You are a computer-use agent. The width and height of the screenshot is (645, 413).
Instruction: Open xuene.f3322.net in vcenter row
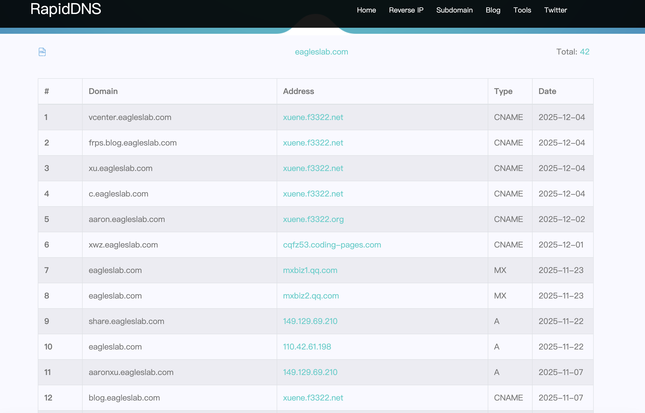[x=313, y=117]
